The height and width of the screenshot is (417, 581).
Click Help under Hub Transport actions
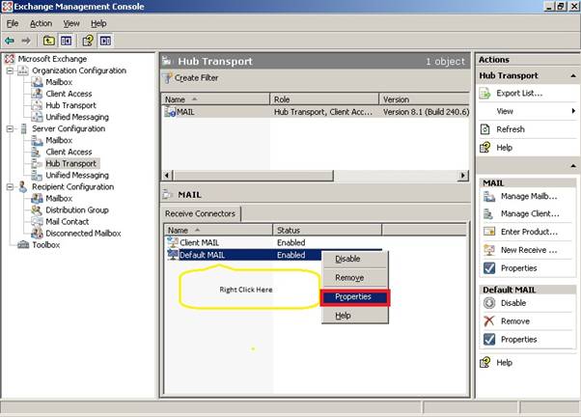coord(505,148)
